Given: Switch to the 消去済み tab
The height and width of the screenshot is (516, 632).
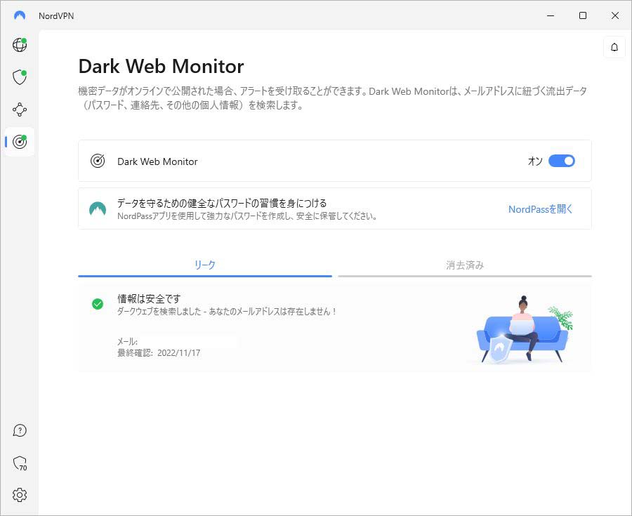Looking at the screenshot, I should 465,265.
